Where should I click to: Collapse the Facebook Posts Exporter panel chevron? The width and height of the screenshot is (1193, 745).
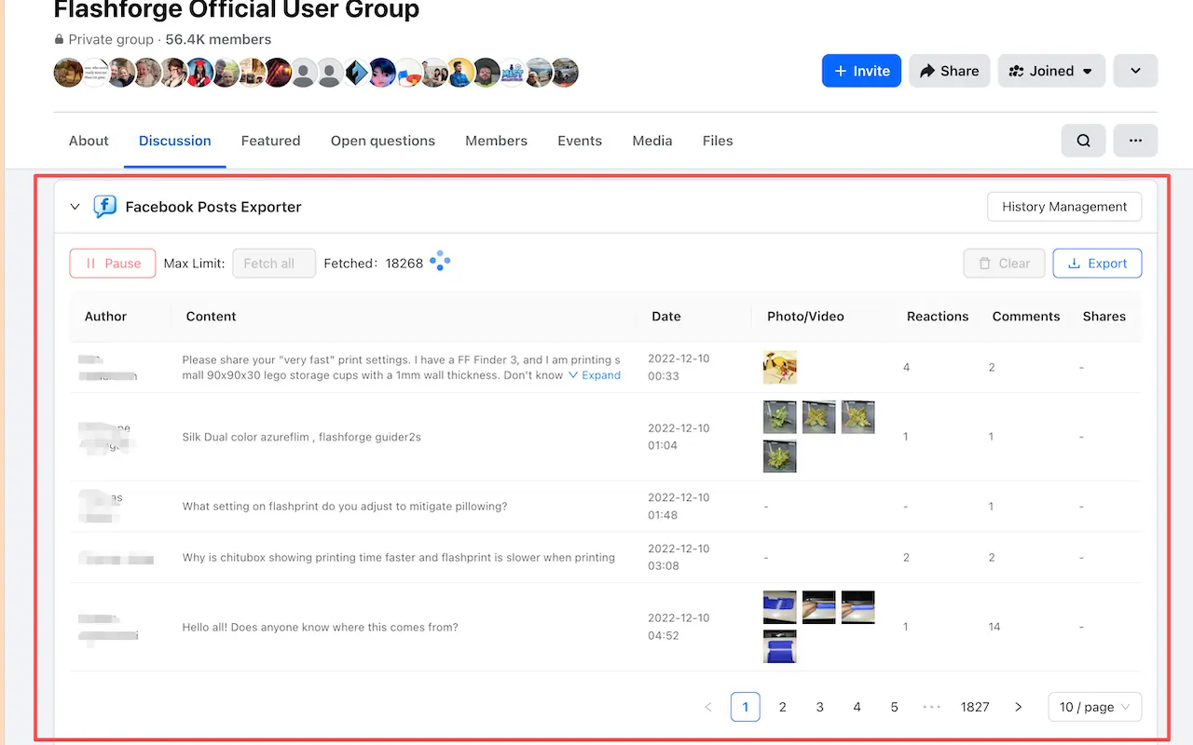75,207
